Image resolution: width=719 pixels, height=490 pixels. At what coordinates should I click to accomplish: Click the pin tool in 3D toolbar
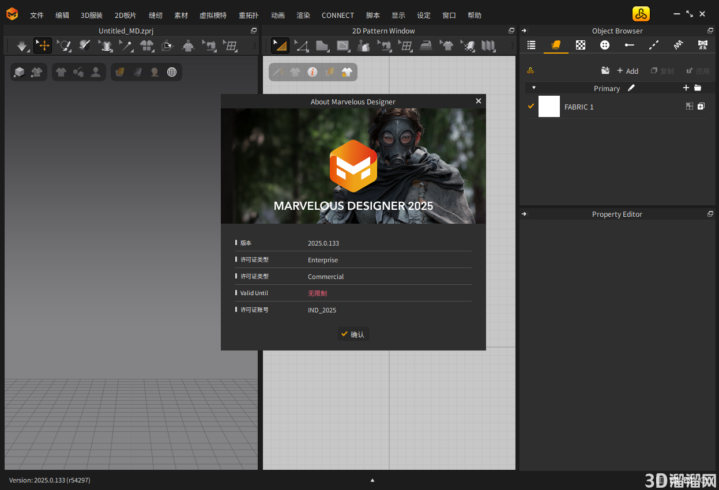pyautogui.click(x=126, y=46)
